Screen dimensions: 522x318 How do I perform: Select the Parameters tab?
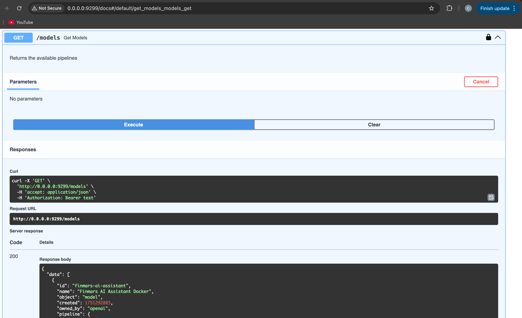point(23,82)
